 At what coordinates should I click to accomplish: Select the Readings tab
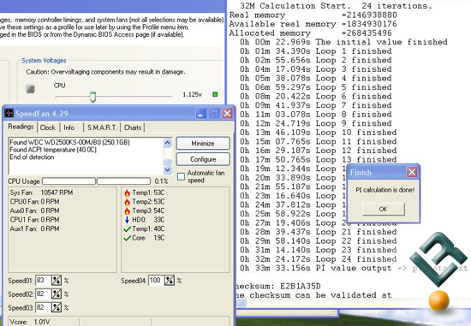click(x=21, y=127)
